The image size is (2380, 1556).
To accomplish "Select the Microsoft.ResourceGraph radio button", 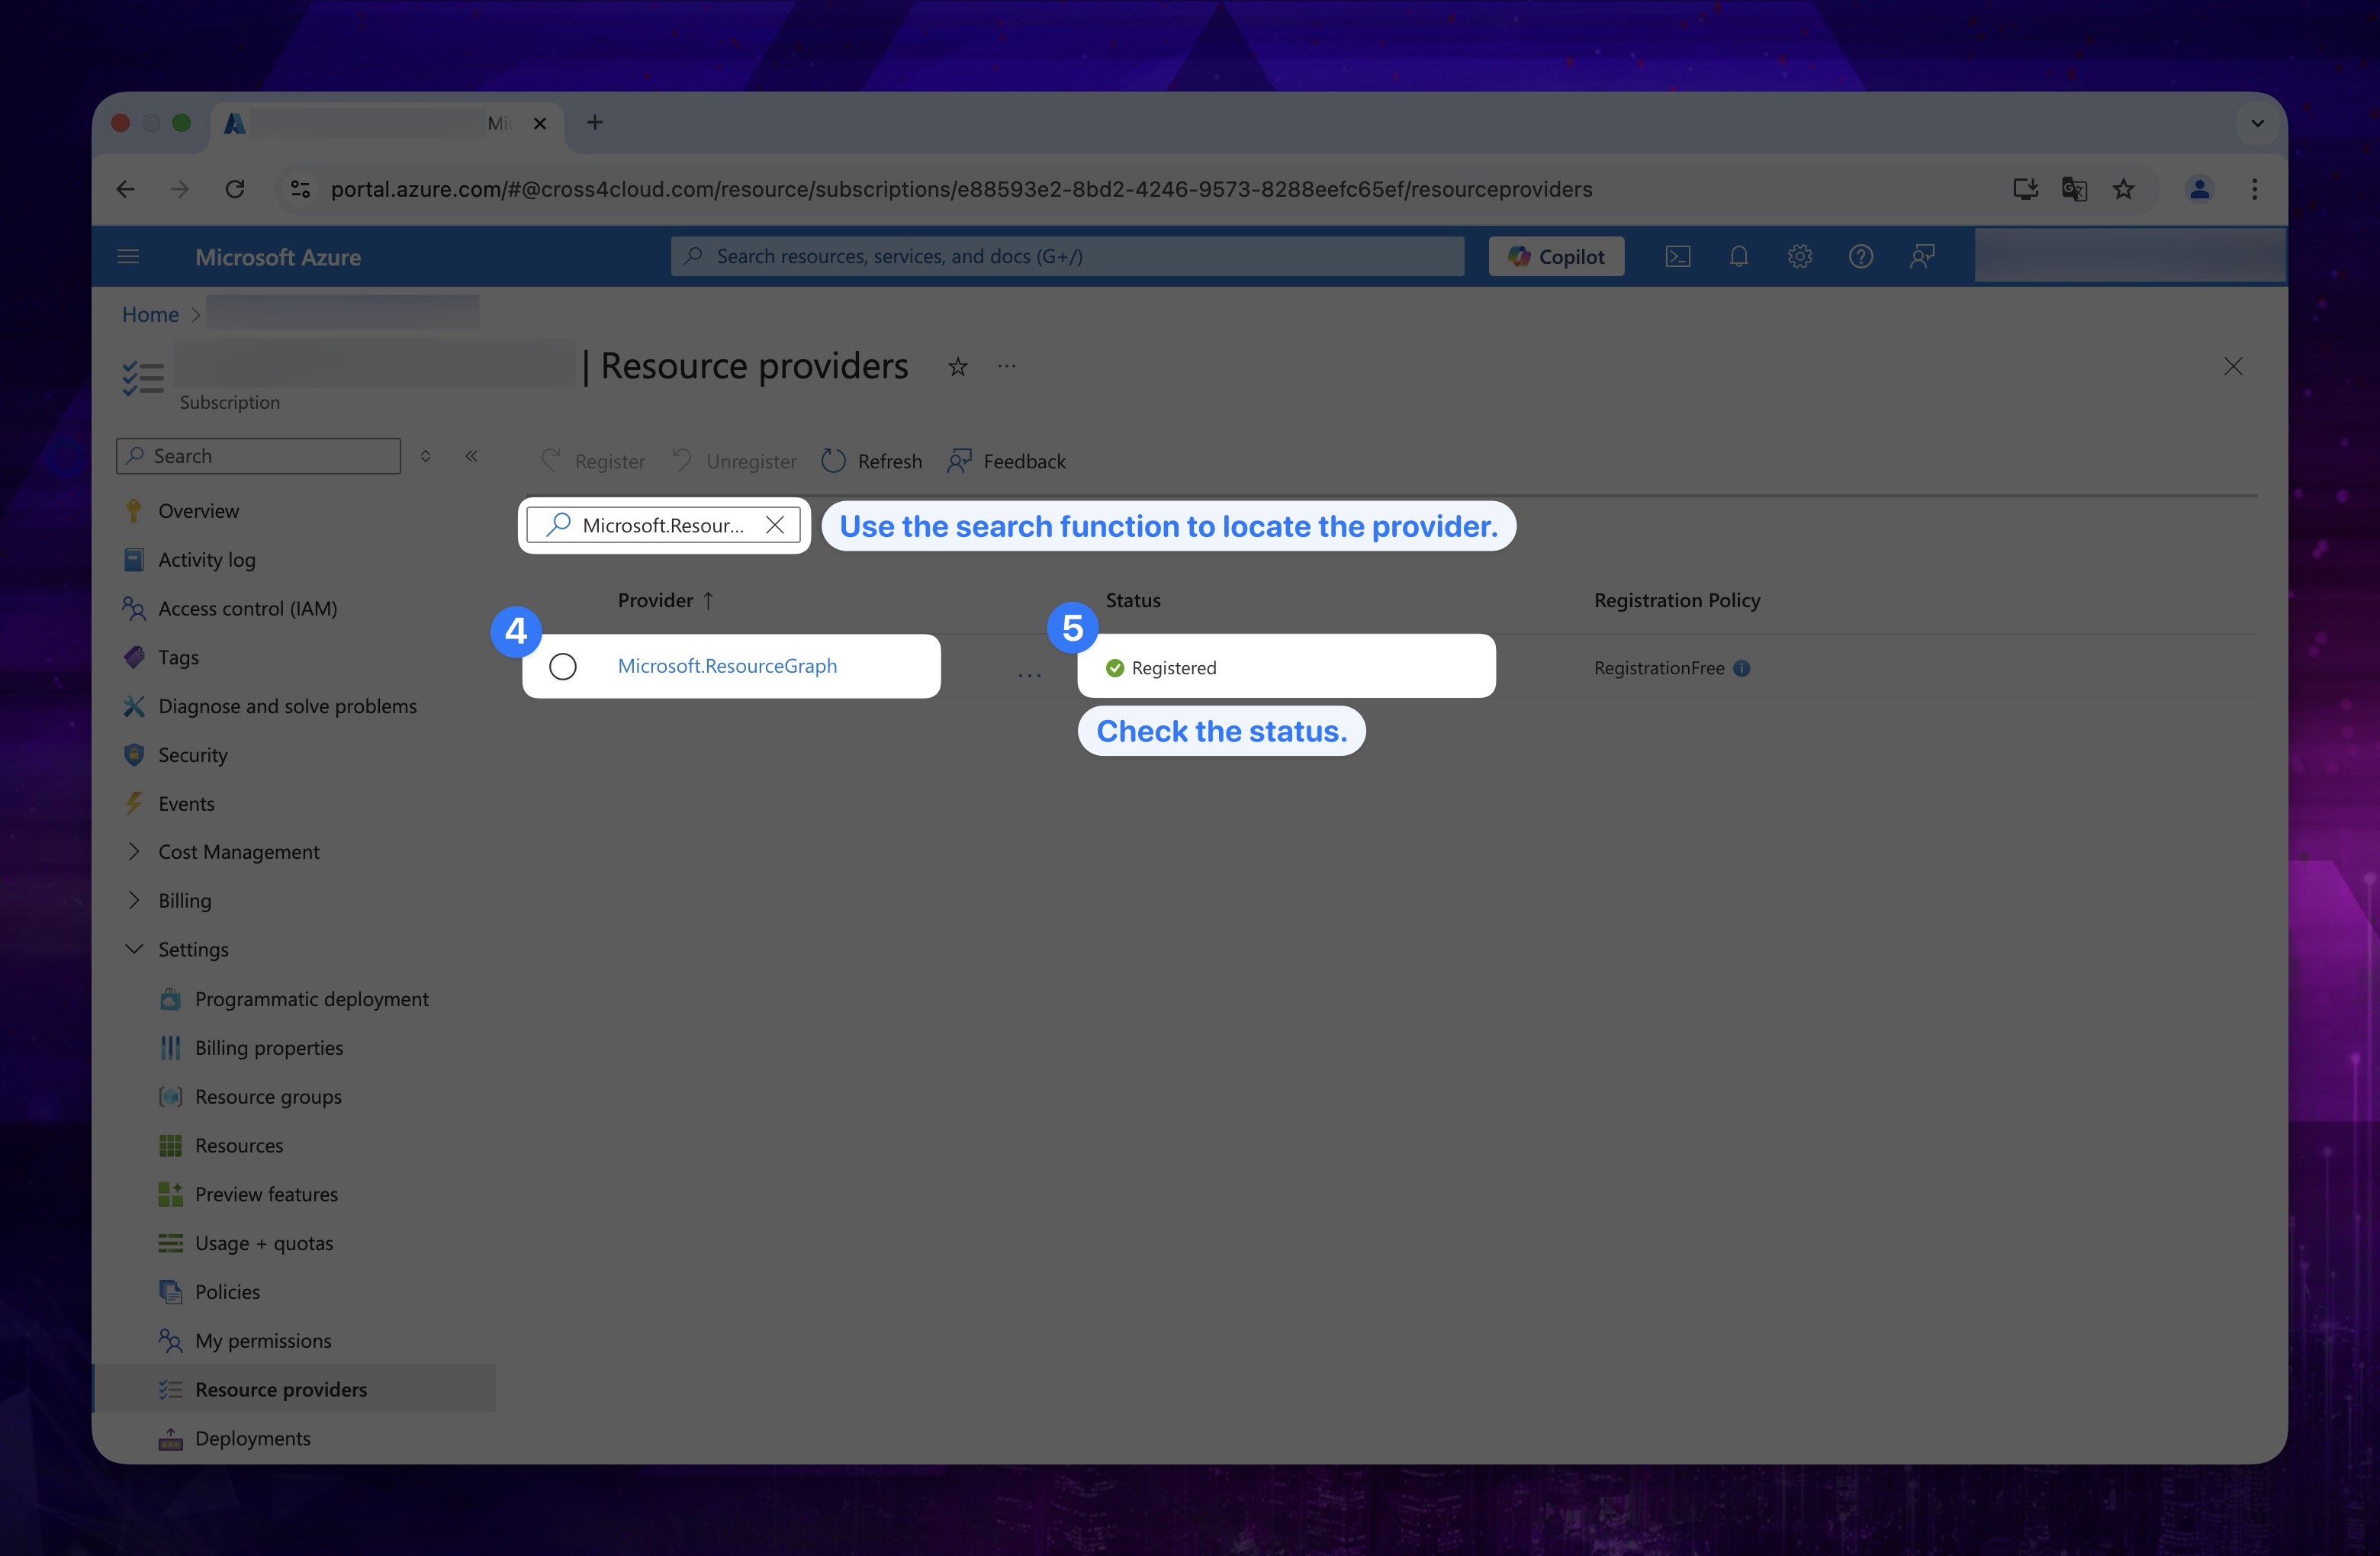I will coord(563,666).
